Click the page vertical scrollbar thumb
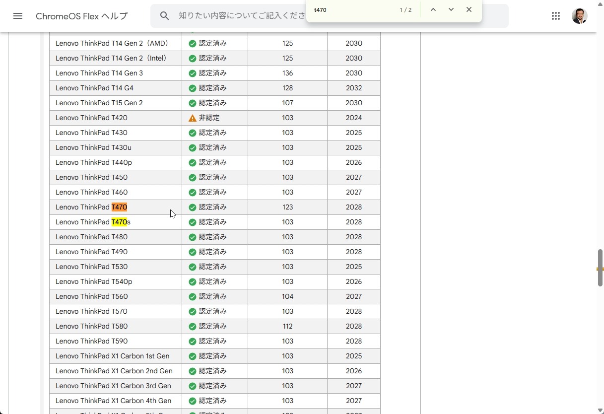This screenshot has height=414, width=604. [600, 268]
